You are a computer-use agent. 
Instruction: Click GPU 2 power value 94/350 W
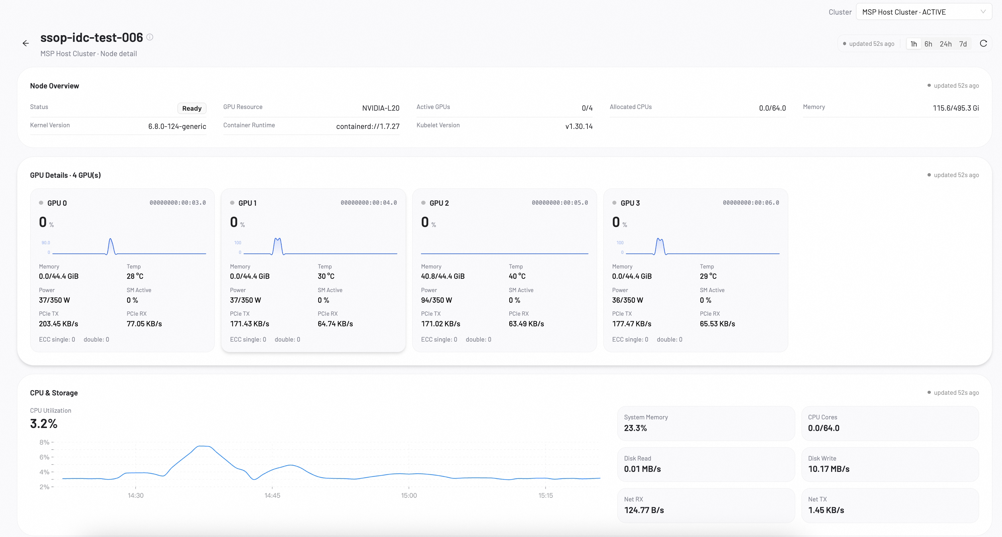437,300
